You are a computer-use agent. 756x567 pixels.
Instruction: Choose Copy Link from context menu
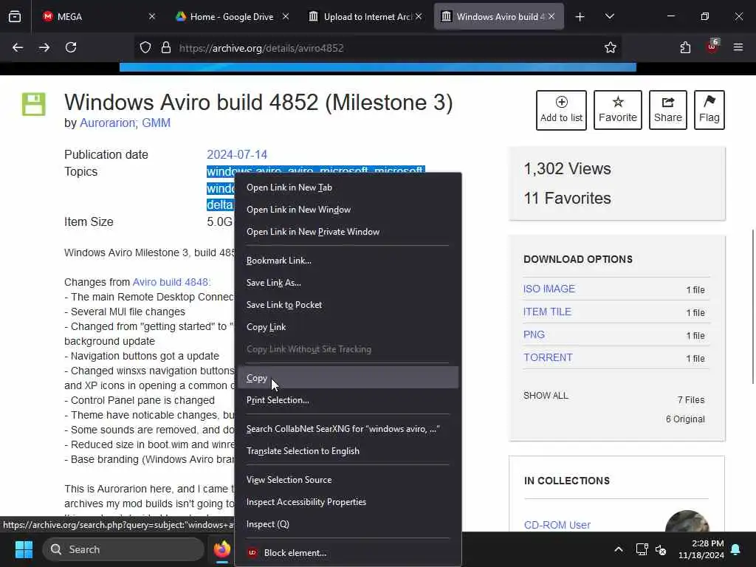[x=348, y=327]
